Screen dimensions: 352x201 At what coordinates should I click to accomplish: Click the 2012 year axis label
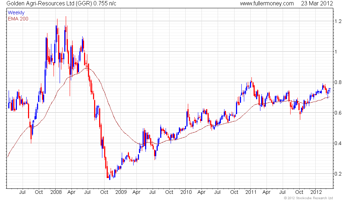pos(316,192)
